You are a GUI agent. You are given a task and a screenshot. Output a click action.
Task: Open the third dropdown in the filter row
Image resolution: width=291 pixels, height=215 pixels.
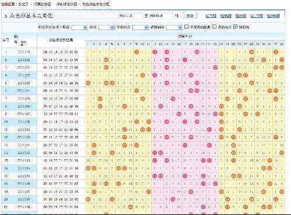coord(140,27)
